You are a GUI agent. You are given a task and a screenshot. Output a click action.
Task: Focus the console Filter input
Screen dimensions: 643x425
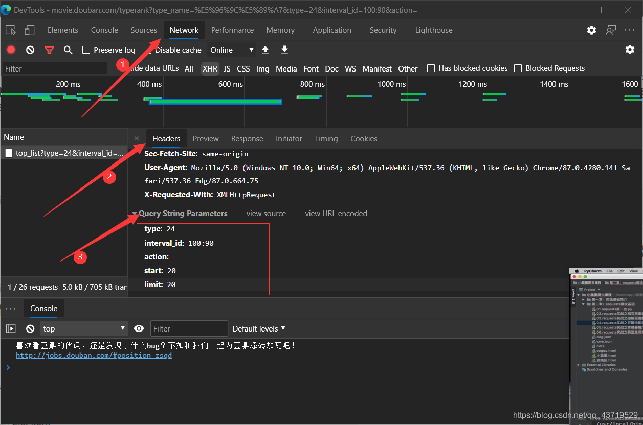189,328
